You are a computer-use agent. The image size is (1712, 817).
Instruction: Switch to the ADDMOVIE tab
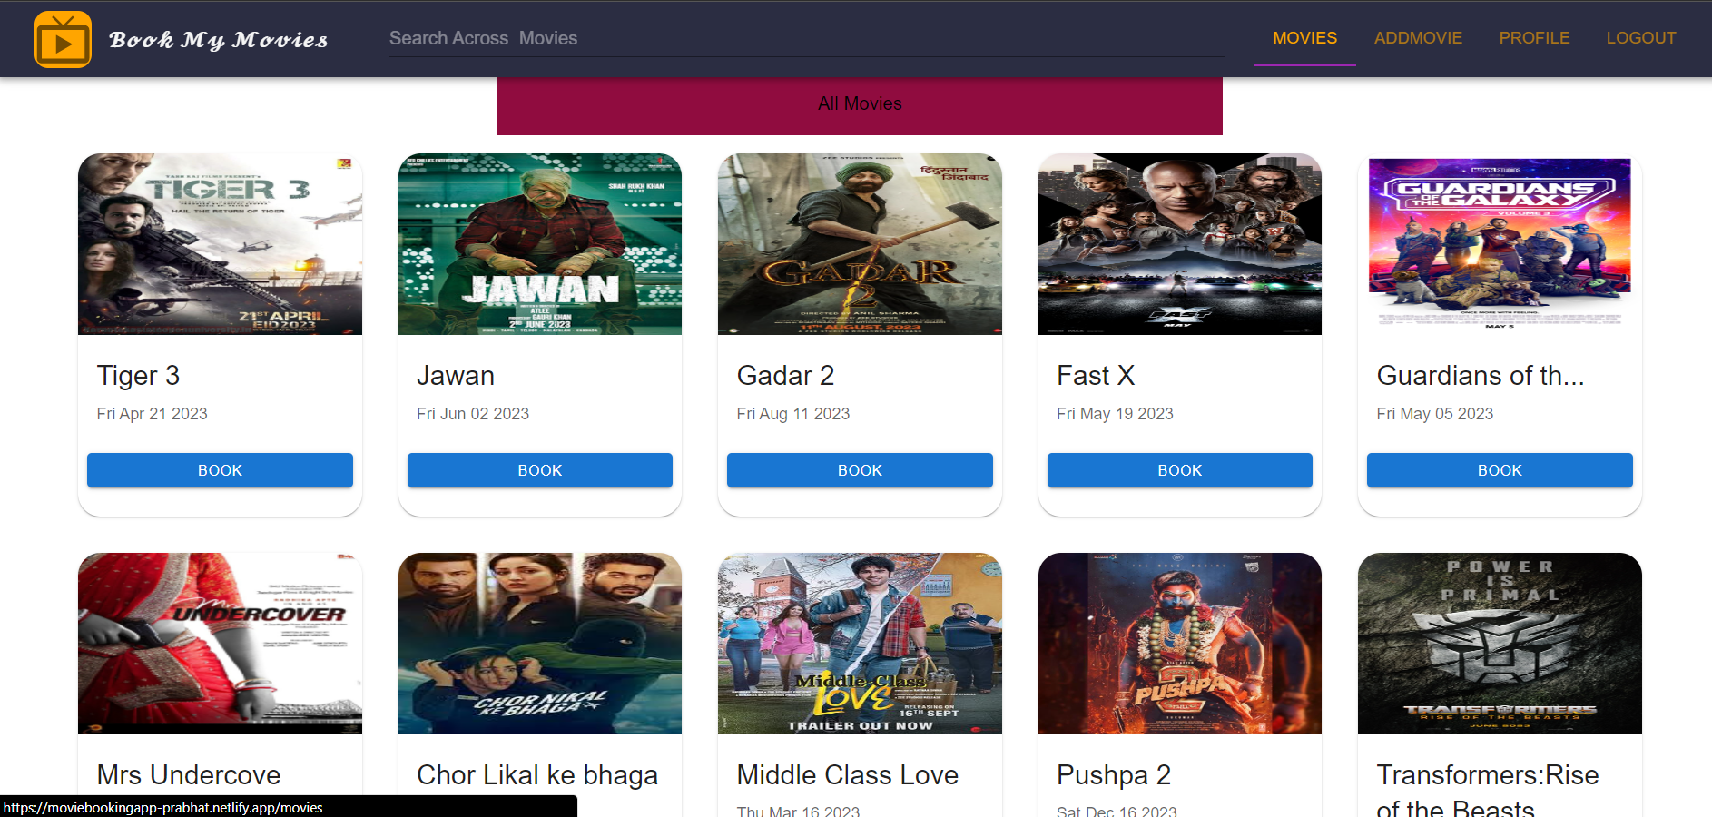[1418, 38]
